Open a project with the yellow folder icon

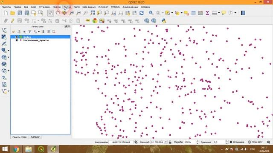click(12, 13)
